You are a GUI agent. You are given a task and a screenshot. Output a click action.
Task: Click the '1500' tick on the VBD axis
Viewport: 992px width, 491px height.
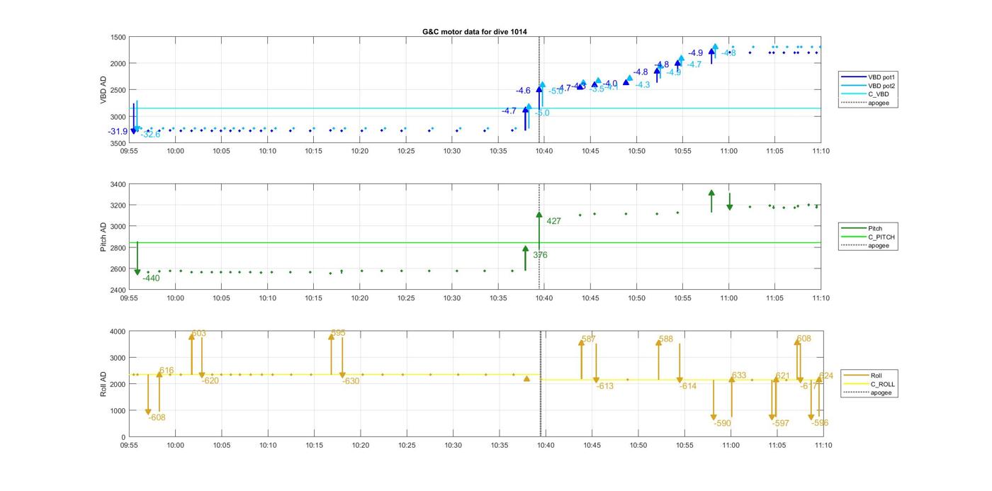(x=118, y=38)
